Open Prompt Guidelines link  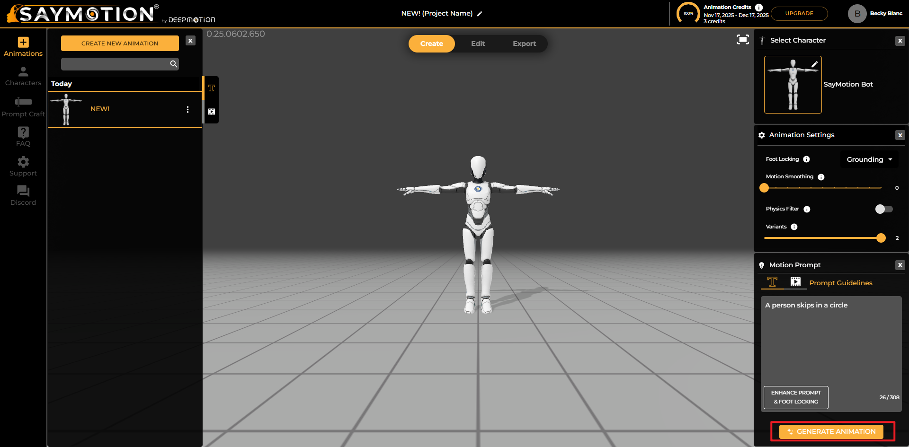[841, 283]
